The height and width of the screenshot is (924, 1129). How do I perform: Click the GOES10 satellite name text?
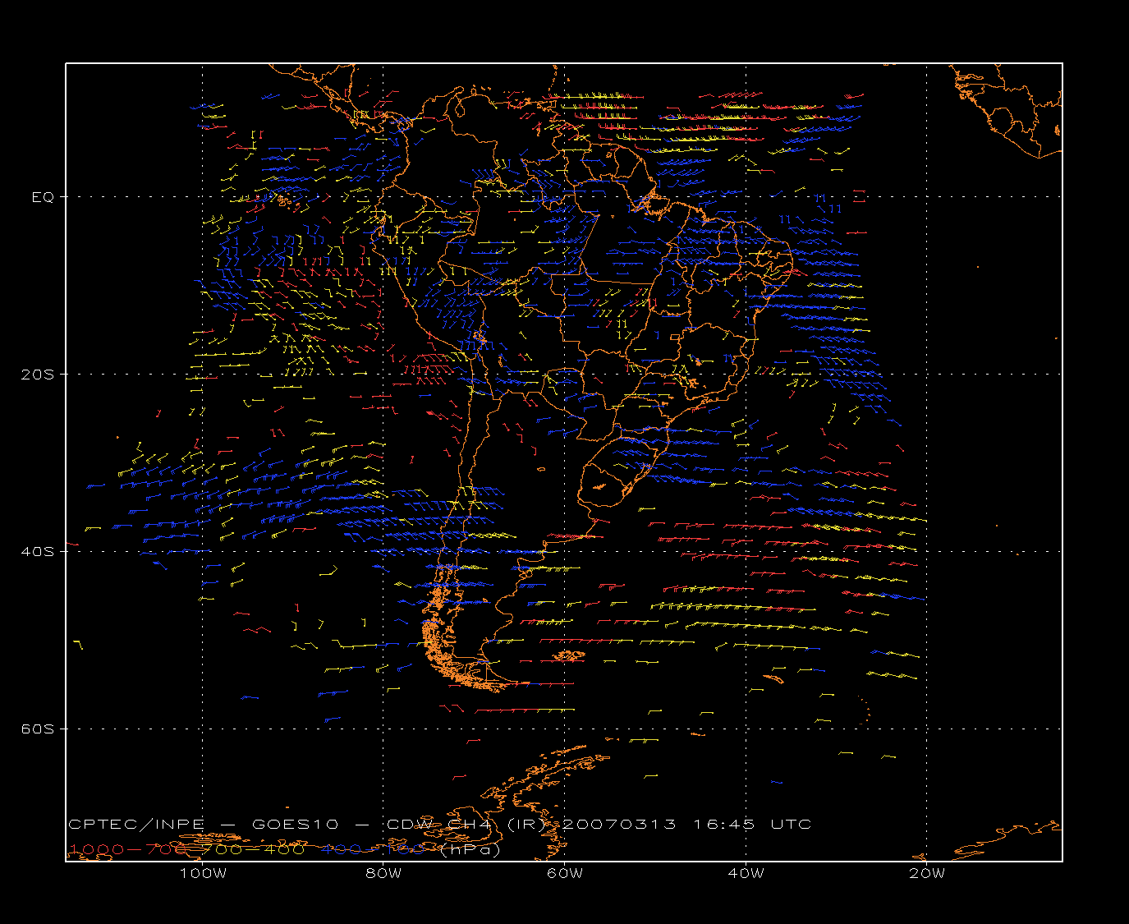point(296,825)
